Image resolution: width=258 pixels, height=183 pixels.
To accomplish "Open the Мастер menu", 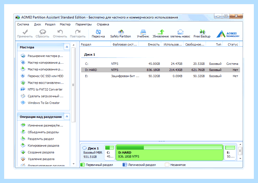I will (65, 25).
